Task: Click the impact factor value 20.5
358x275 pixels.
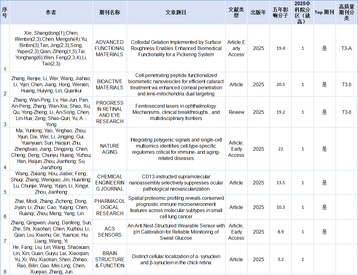Action: pyautogui.click(x=280, y=84)
